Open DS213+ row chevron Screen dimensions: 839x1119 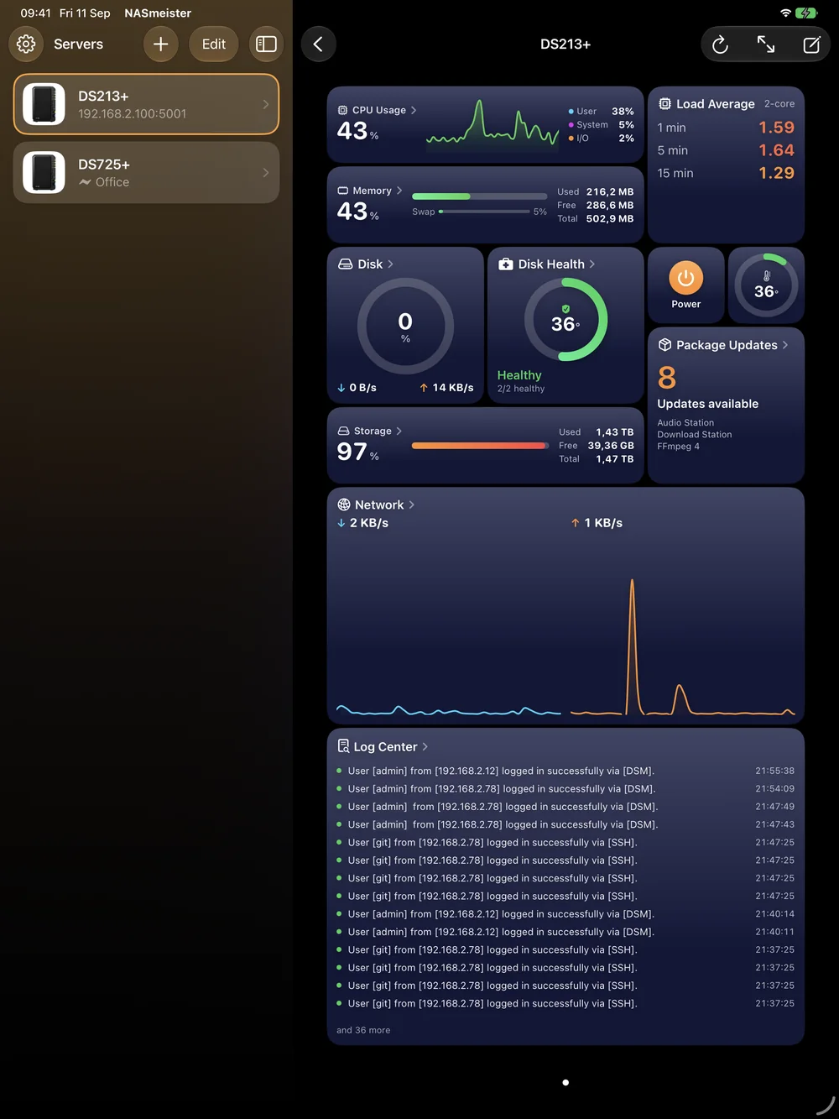pyautogui.click(x=266, y=104)
